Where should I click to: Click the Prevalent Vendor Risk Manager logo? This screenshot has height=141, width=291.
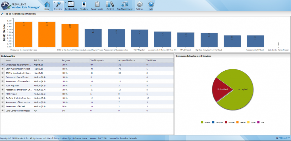20,6
